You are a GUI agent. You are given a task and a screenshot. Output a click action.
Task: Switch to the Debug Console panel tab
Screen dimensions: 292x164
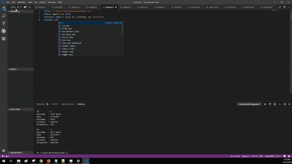click(x=68, y=104)
